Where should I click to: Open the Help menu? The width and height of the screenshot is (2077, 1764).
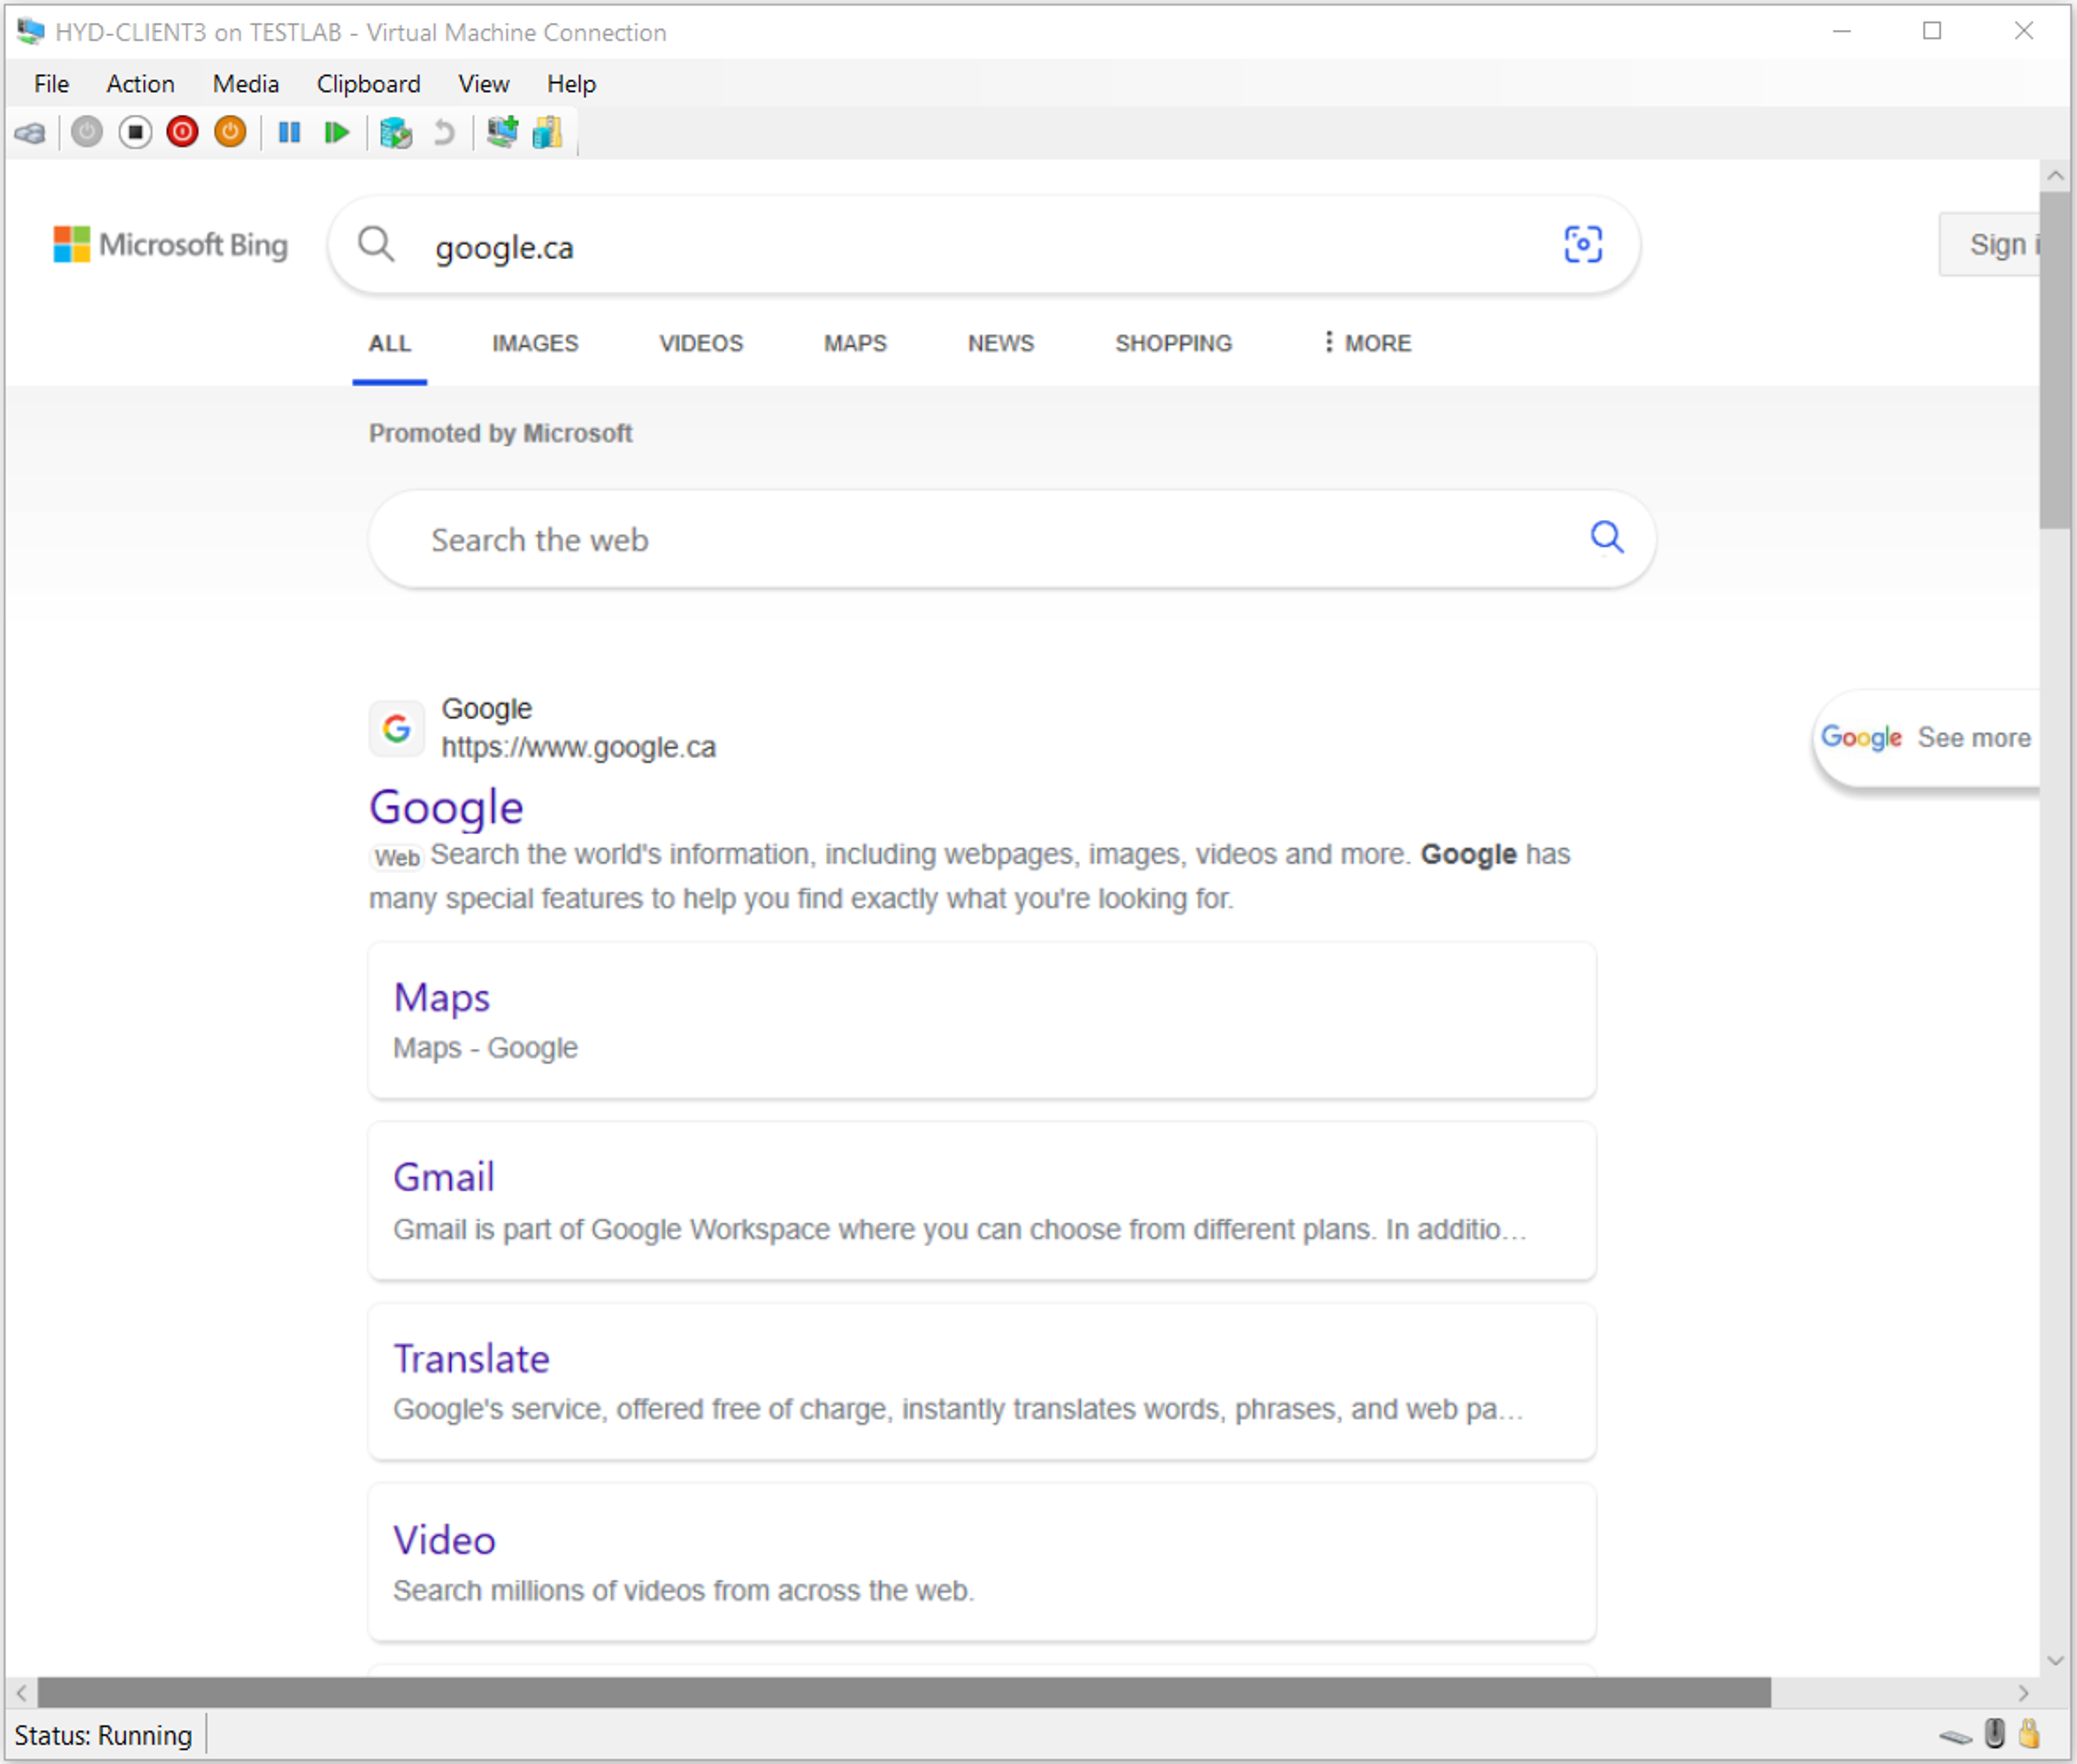[571, 84]
